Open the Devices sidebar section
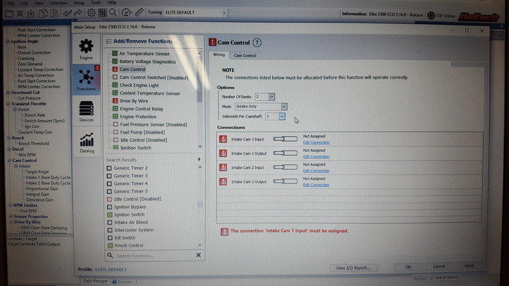 coord(86,111)
